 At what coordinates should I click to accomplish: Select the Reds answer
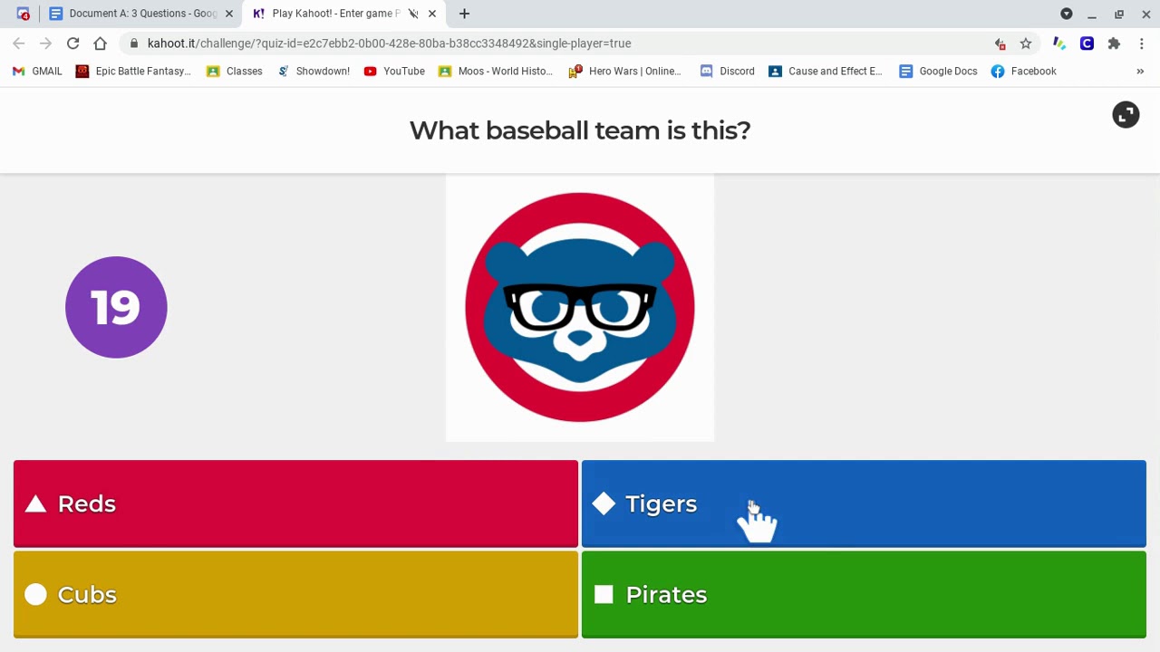pyautogui.click(x=295, y=503)
